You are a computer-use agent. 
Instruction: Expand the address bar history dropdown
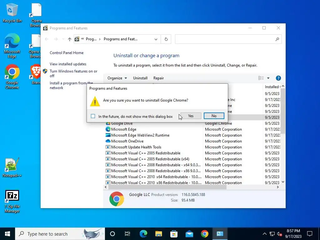point(156,39)
